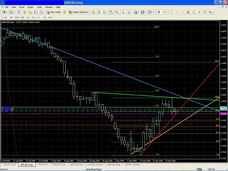Switch timeframe to M5
Image resolution: width=228 pixels, height=171 pixels.
pyautogui.click(x=11, y=18)
